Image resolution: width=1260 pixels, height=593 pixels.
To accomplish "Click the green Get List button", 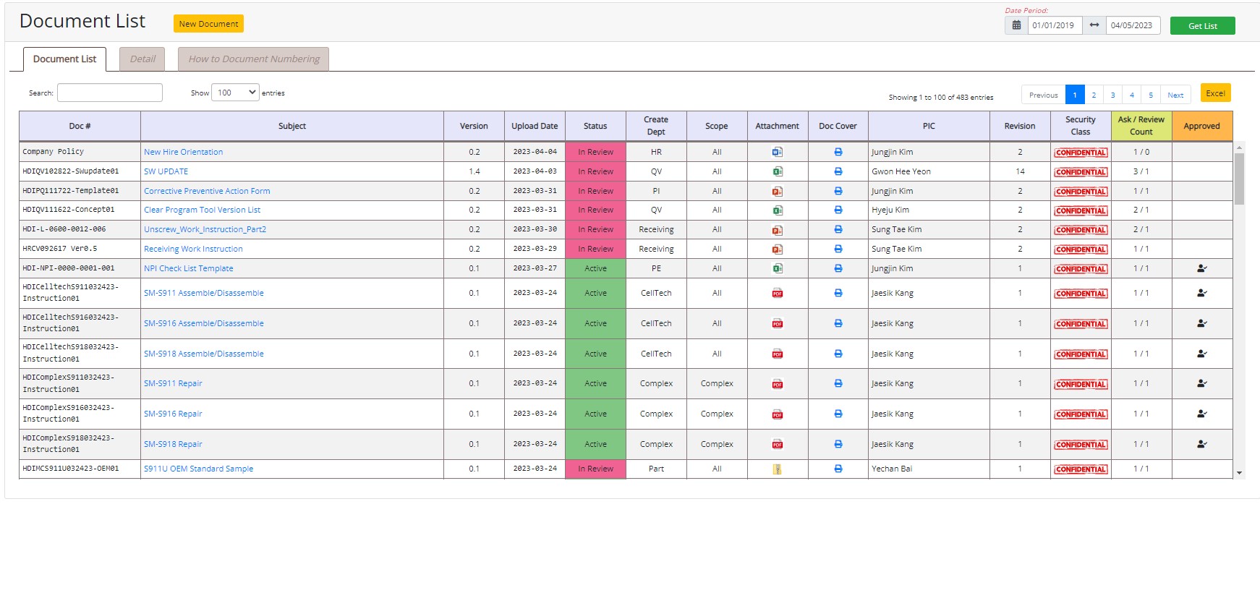I will [1202, 26].
